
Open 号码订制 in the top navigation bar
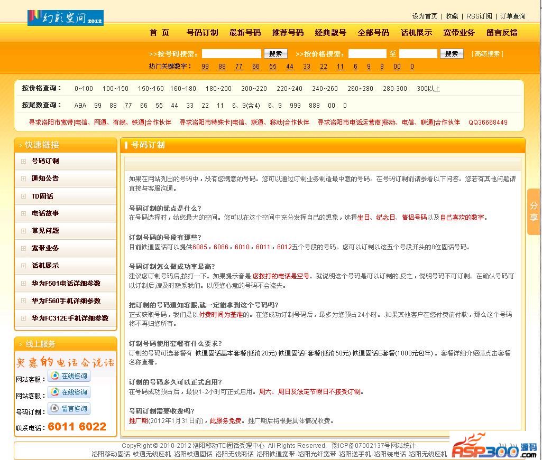pyautogui.click(x=202, y=33)
